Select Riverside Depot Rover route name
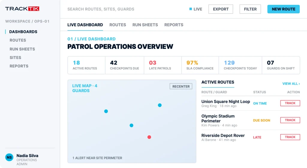The width and height of the screenshot is (307, 168). pyautogui.click(x=223, y=135)
